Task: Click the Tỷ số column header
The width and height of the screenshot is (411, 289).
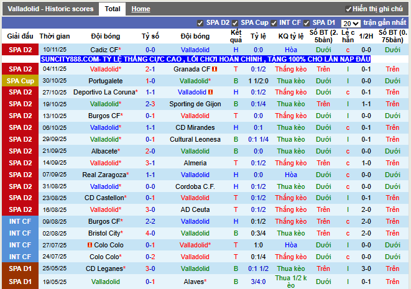Action: (x=150, y=36)
